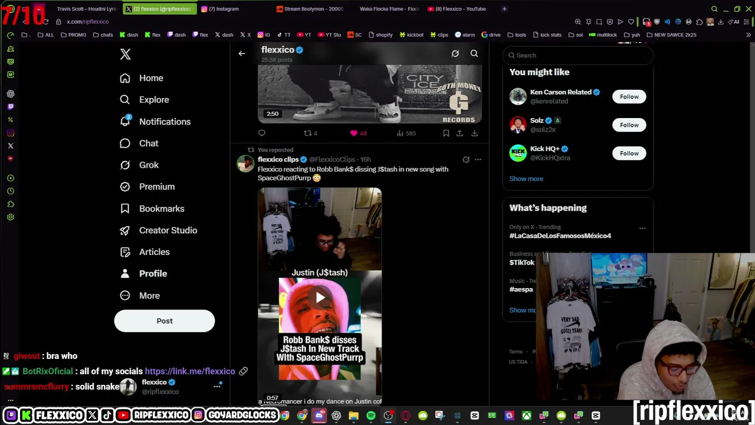Open Bookmarks in the X sidebar
Image resolution: width=755 pixels, height=425 pixels.
(x=152, y=208)
